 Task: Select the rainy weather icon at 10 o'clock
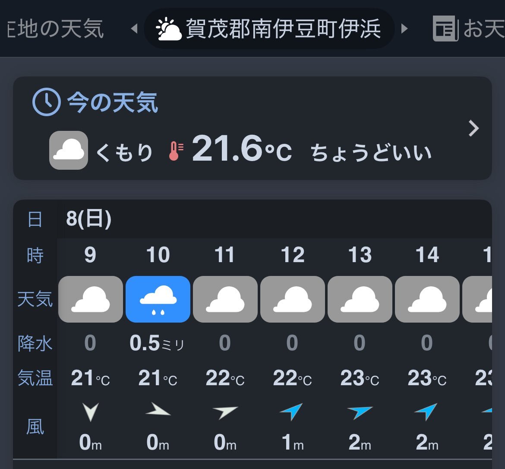coord(158,299)
